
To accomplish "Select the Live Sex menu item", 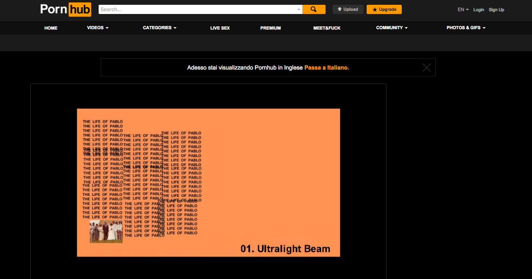I will [x=220, y=28].
